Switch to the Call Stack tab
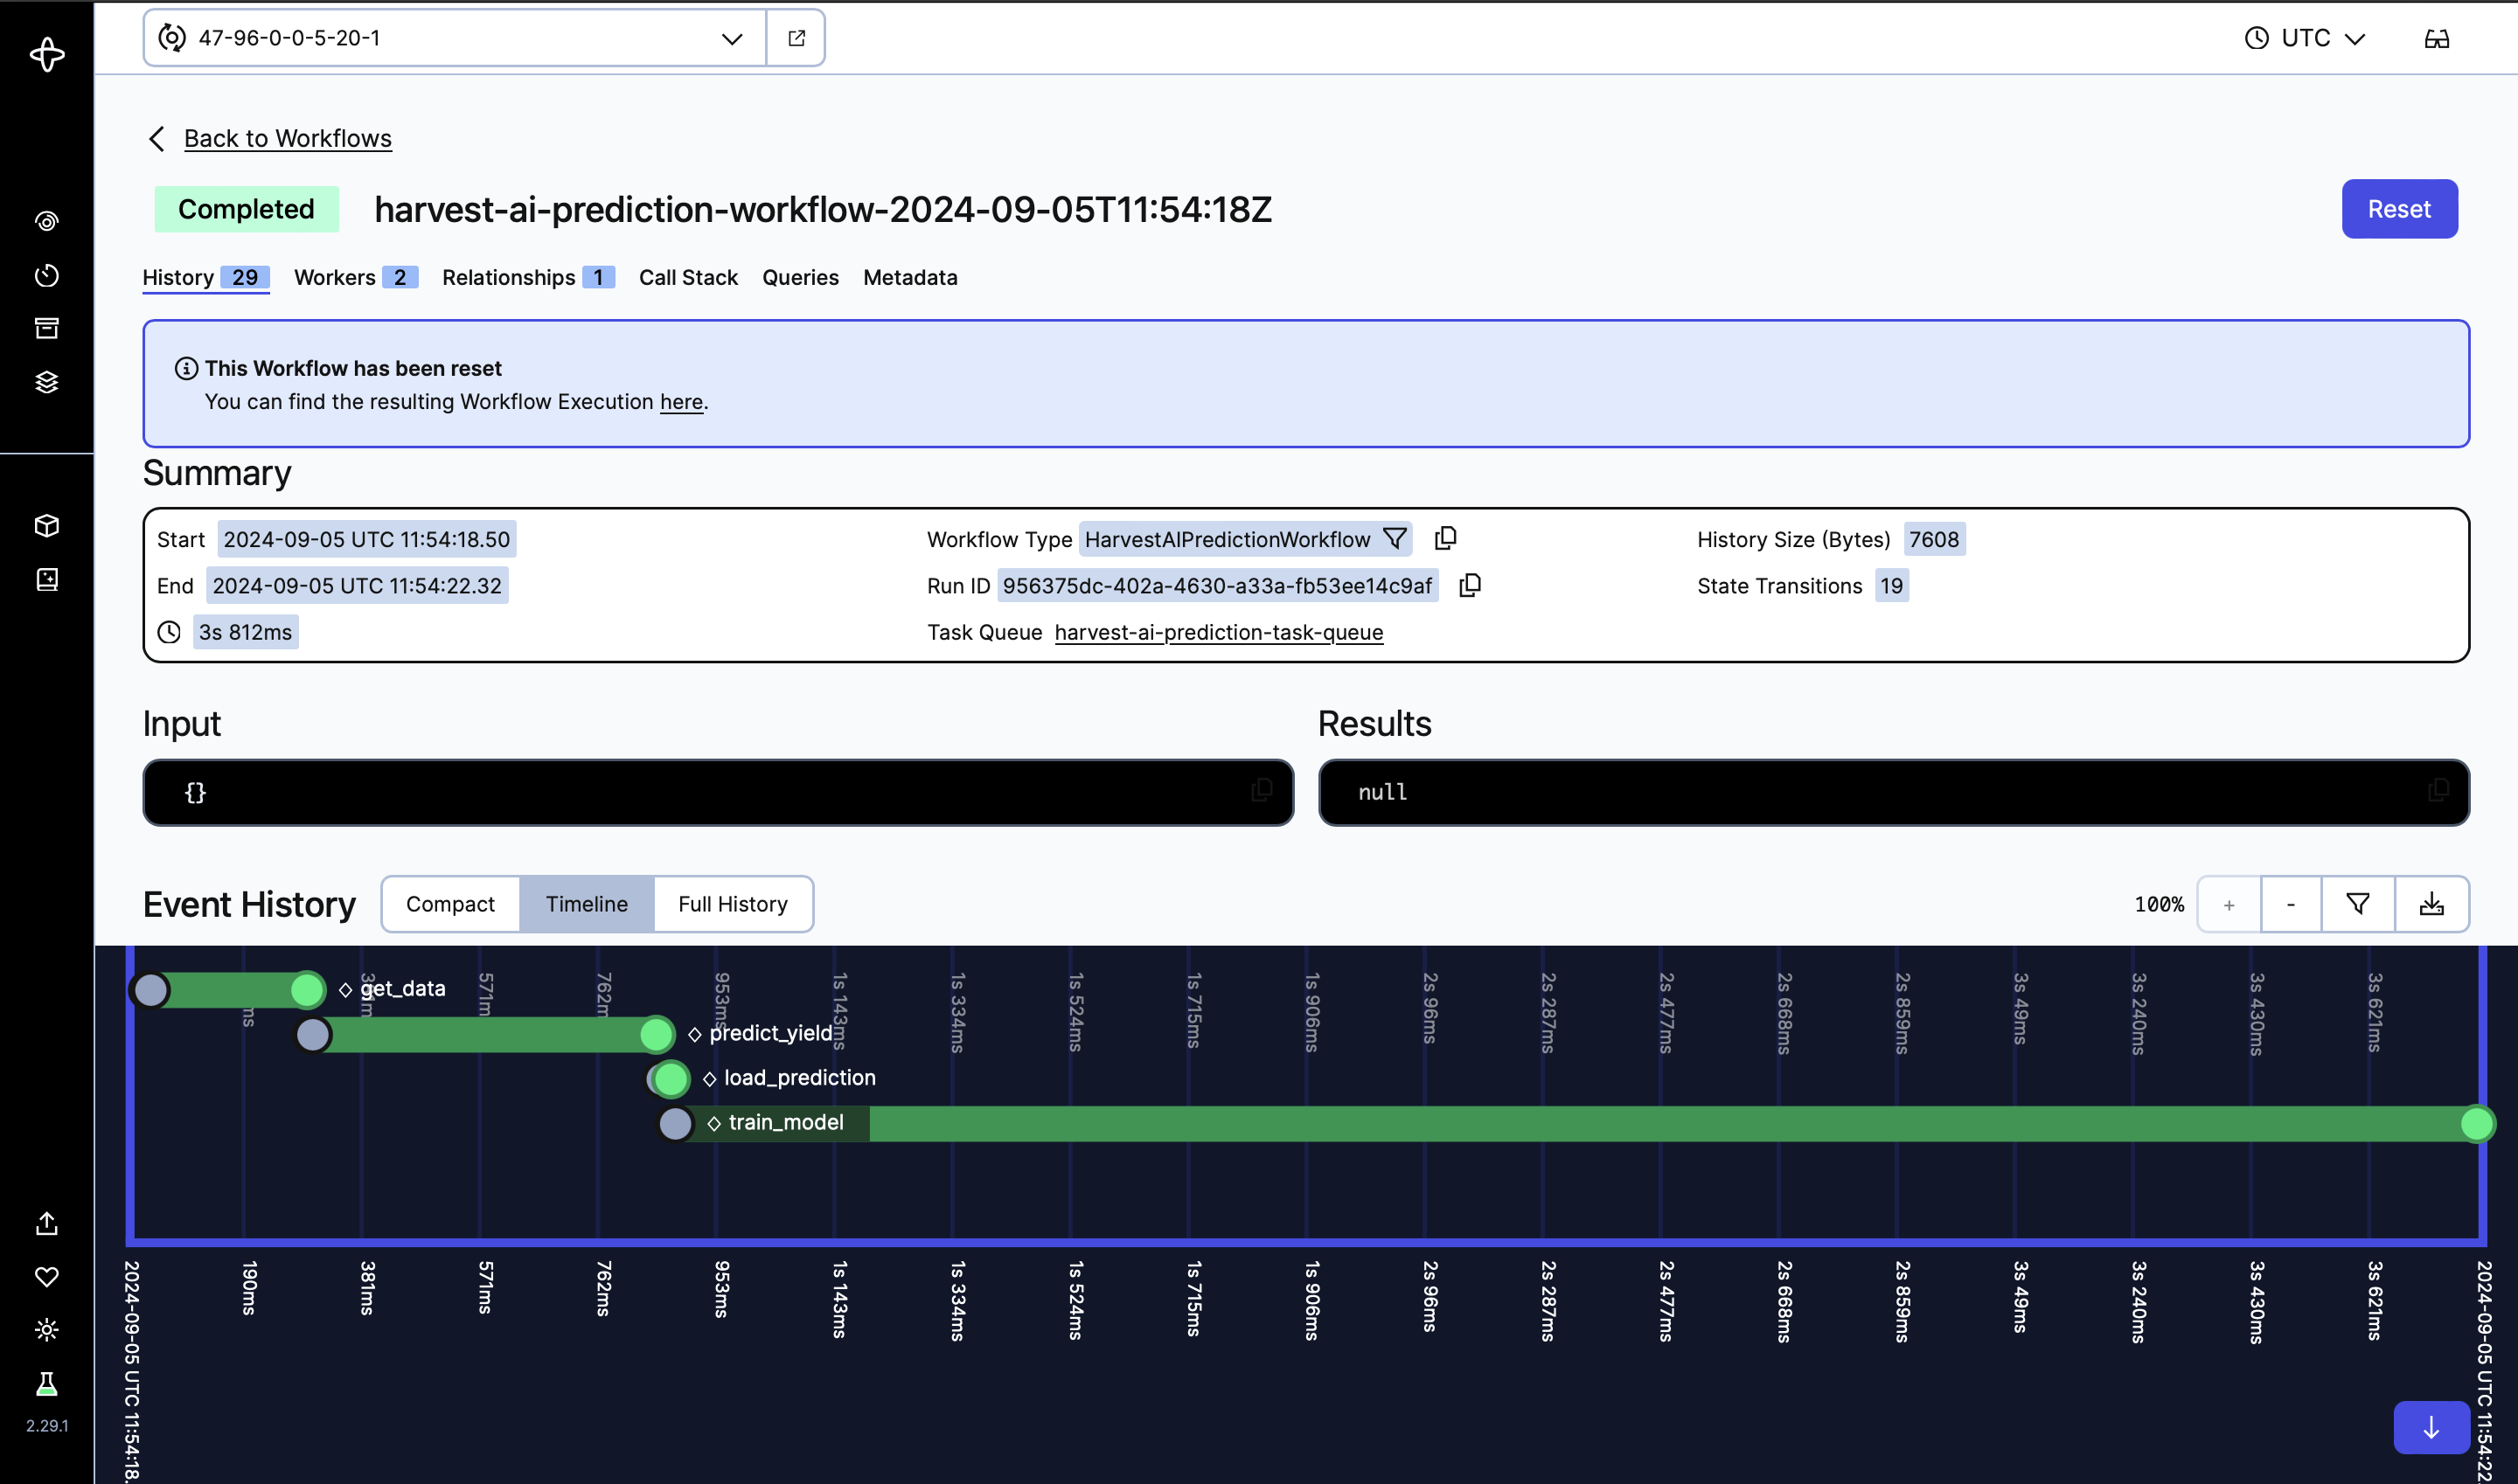 (687, 277)
